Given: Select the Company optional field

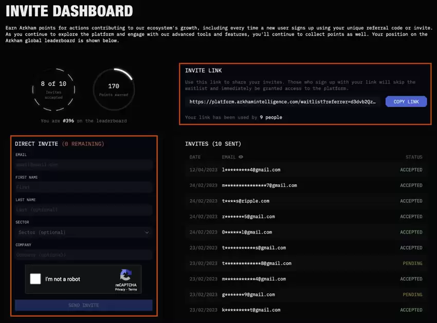Looking at the screenshot, I should coord(84,255).
